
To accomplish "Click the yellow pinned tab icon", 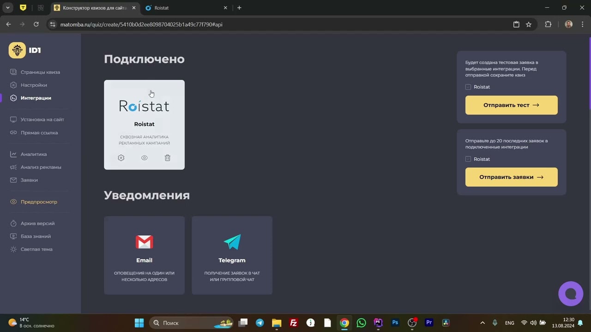I will pos(23,8).
